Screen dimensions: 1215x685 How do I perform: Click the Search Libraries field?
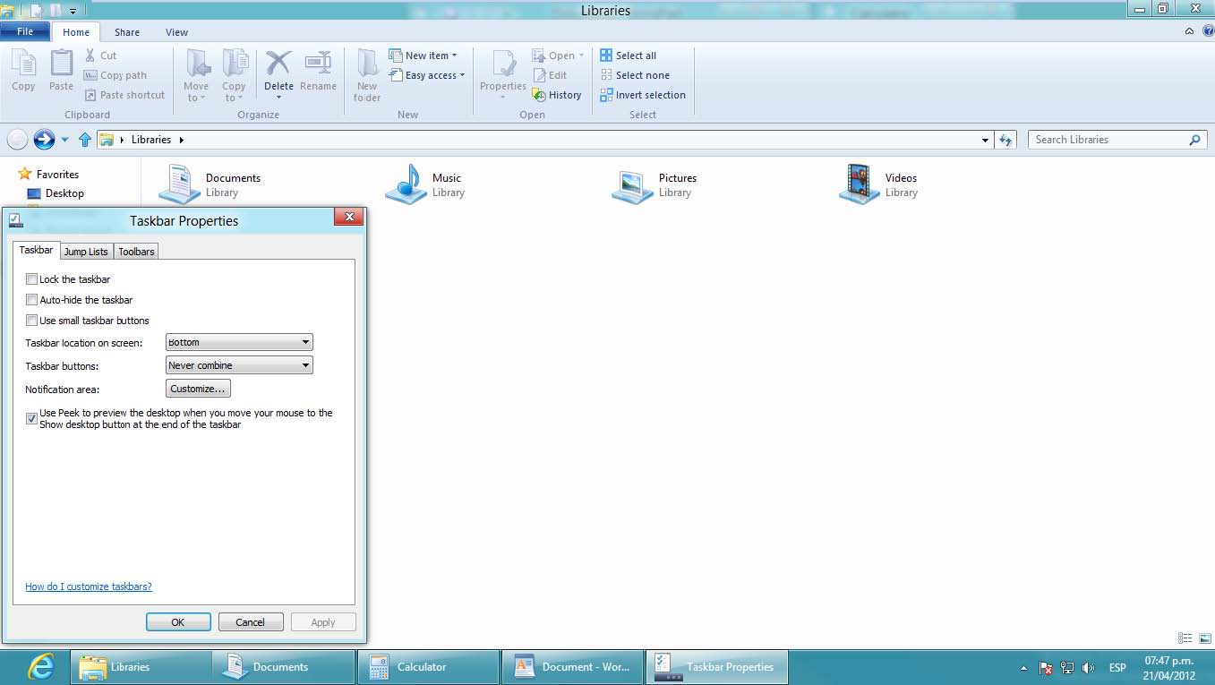point(1108,140)
